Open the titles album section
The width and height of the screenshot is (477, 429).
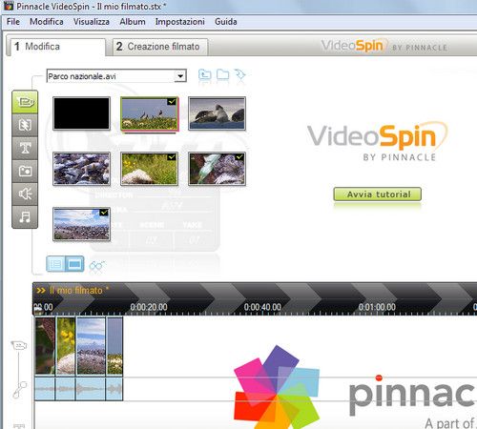(25, 148)
